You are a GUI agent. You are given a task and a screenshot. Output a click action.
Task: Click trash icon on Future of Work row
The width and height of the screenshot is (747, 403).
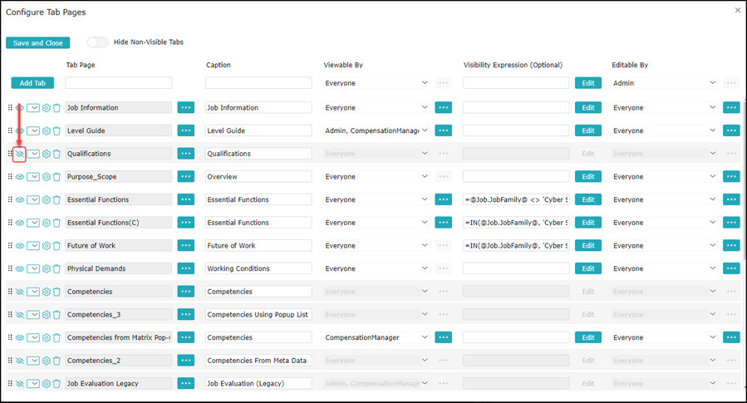[57, 246]
